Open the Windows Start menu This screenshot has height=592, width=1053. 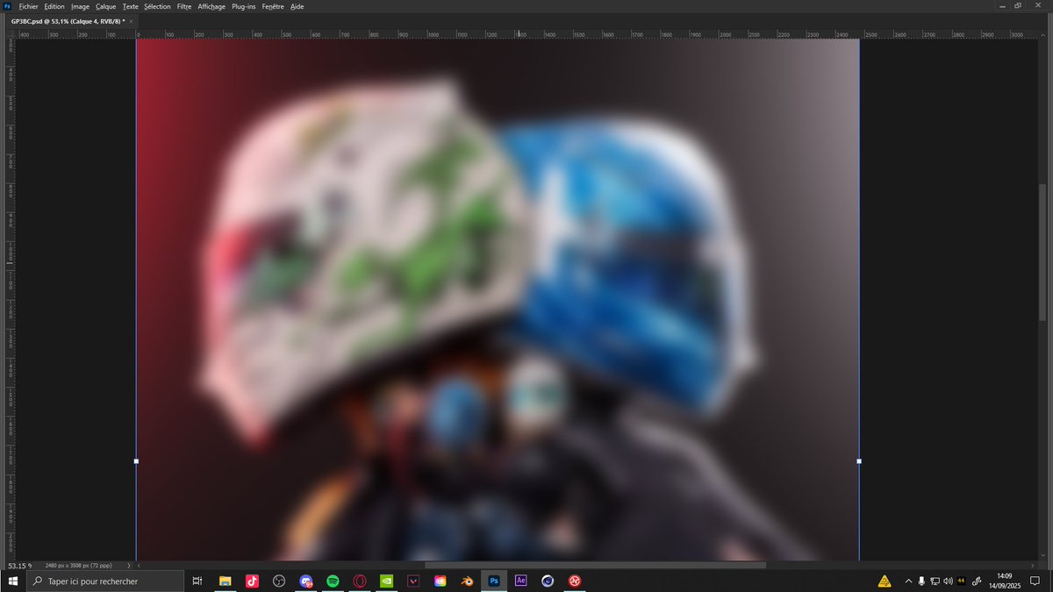tap(13, 581)
